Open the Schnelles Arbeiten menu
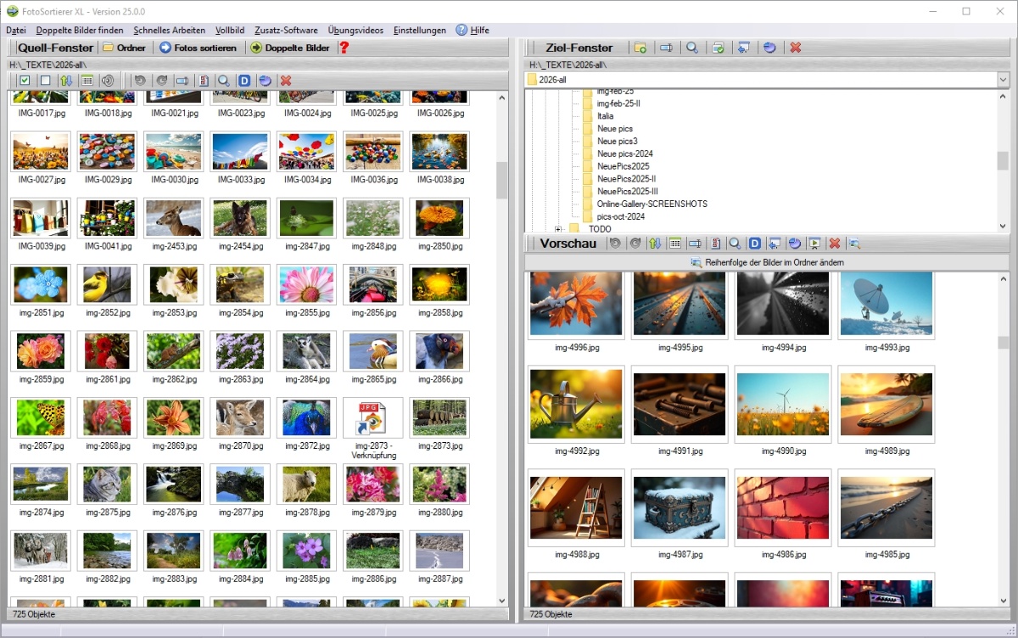 click(x=170, y=30)
